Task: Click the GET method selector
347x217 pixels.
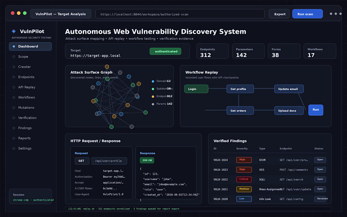Action: (x=82, y=161)
